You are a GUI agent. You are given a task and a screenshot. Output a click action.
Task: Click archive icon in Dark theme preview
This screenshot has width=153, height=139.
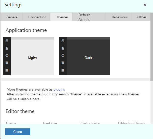pyautogui.click(x=63, y=63)
